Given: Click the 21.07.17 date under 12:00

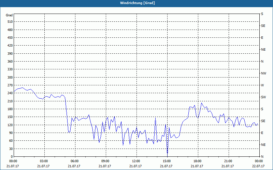Looking at the screenshot, I should point(135,166).
